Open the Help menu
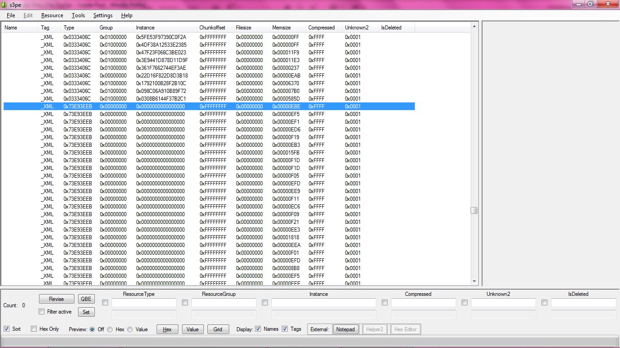Screen dimensions: 620x348 tap(127, 15)
